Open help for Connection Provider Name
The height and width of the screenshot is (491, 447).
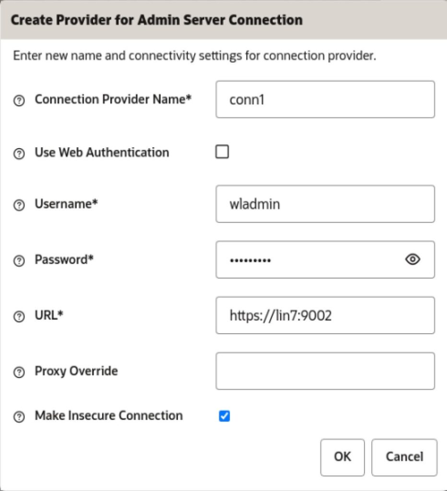19,101
